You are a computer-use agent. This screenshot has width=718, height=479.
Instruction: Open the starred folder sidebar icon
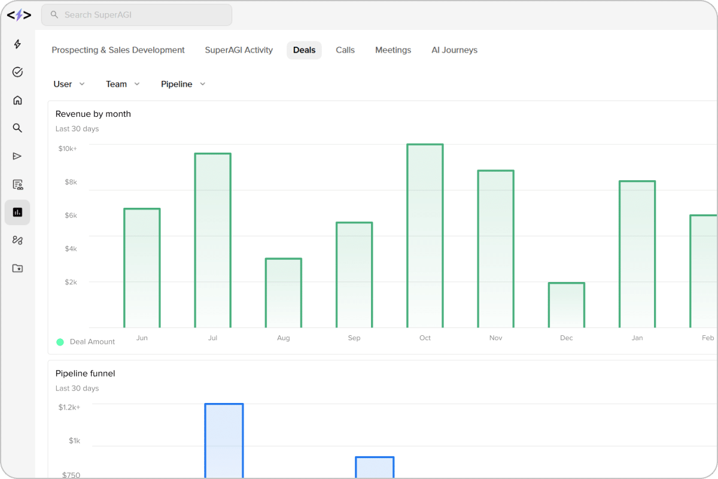tap(17, 269)
